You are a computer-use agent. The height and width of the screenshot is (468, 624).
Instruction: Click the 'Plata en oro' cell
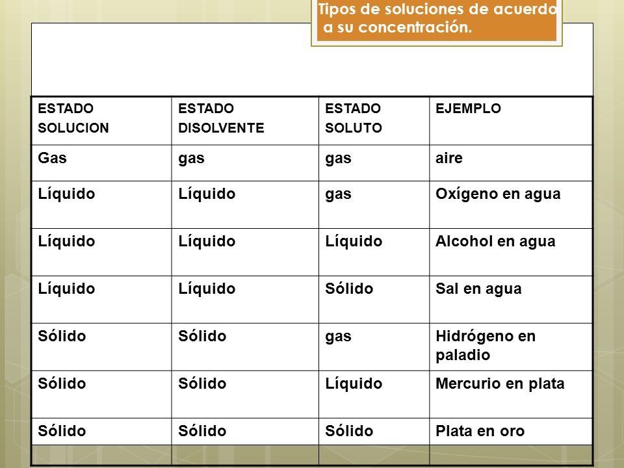tap(511, 432)
